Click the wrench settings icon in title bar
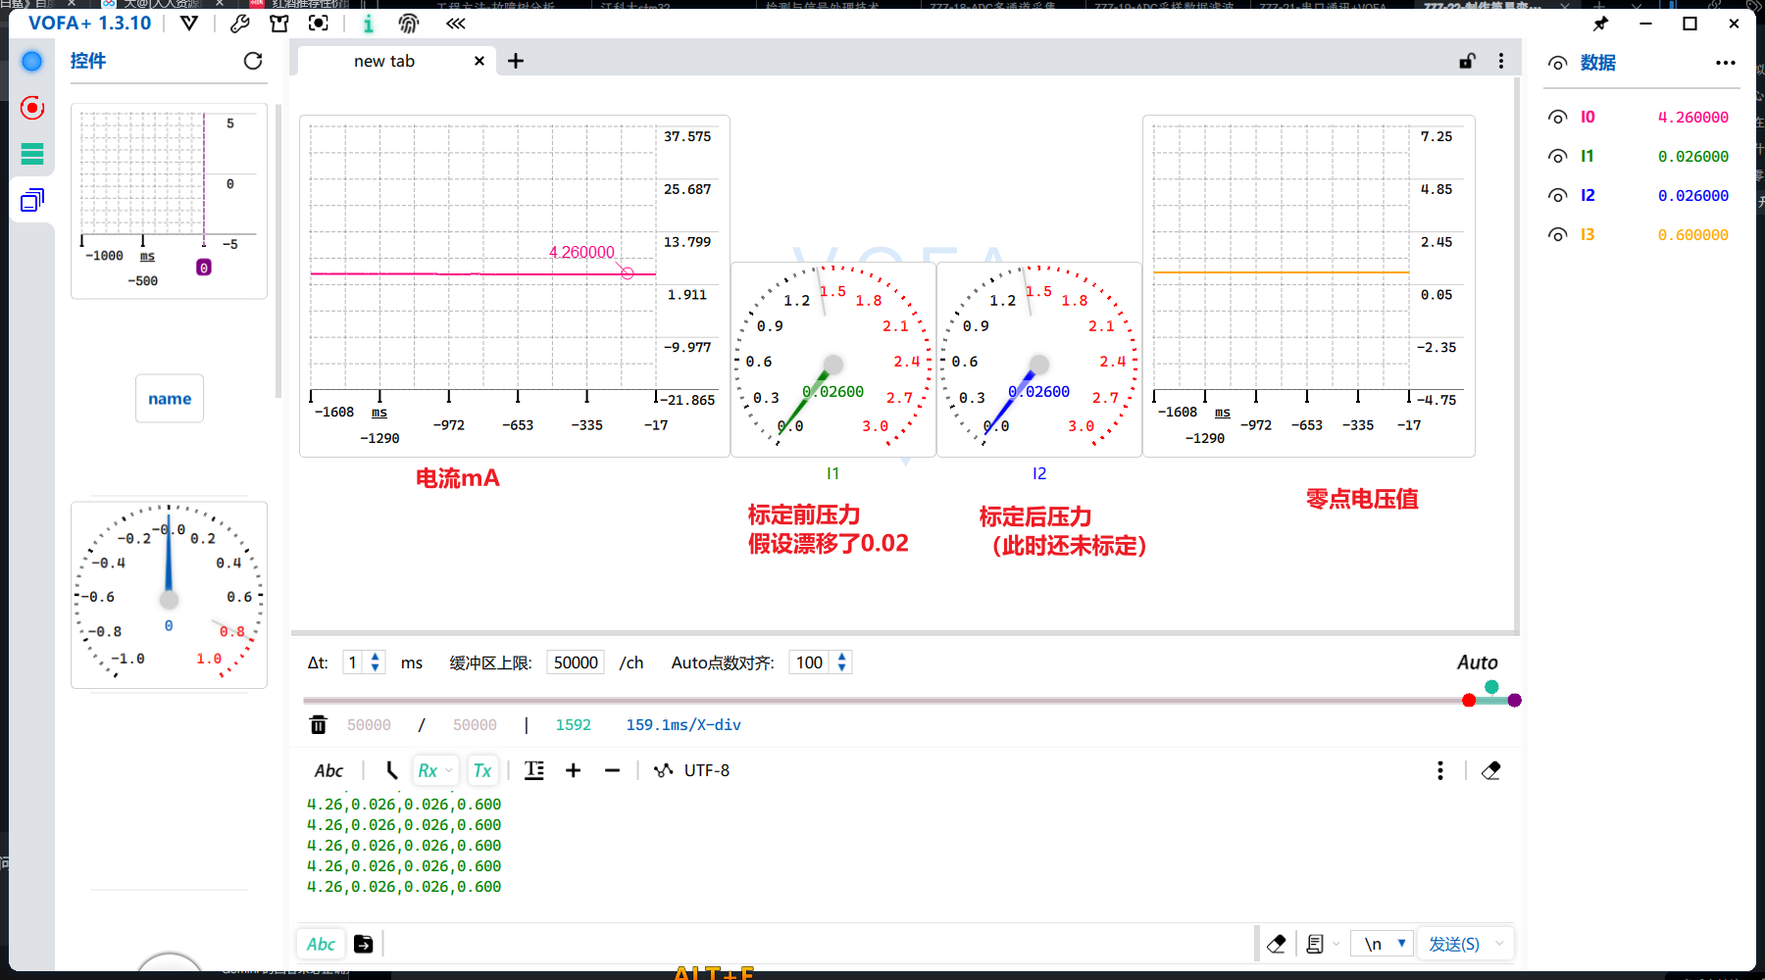The image size is (1765, 980). tap(239, 24)
